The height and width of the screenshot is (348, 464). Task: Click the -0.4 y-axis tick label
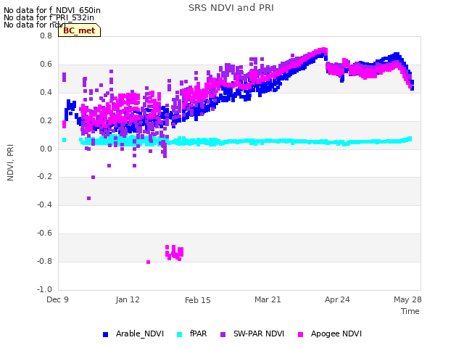pos(44,204)
